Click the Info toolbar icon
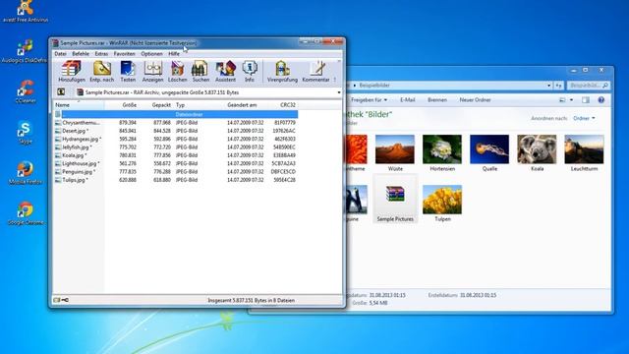629x354 pixels. tap(250, 72)
